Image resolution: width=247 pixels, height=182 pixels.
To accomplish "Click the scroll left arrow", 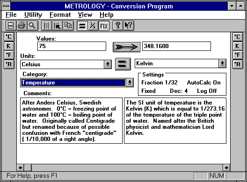I will tap(21, 168).
